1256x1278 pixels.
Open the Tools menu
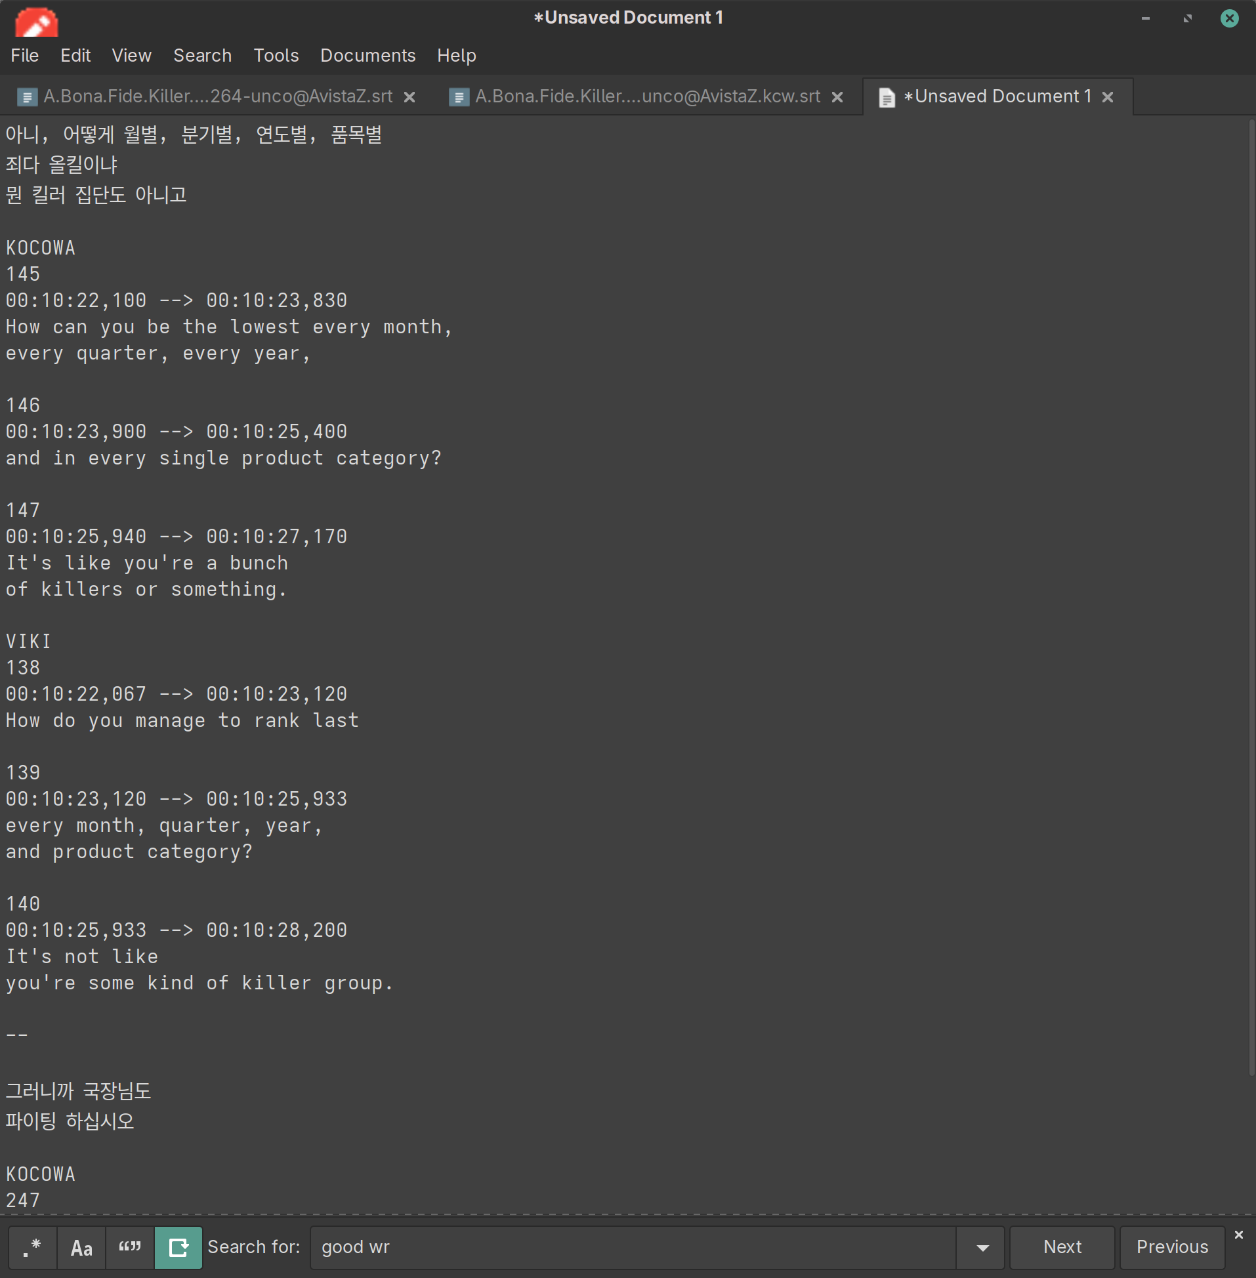276,55
